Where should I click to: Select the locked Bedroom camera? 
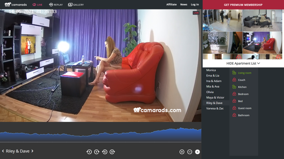pyautogui.click(x=243, y=94)
